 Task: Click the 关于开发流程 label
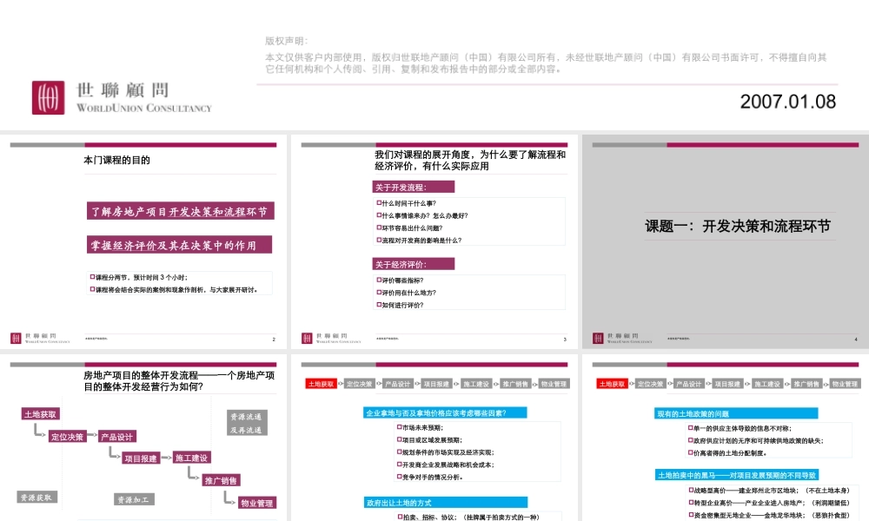click(414, 188)
